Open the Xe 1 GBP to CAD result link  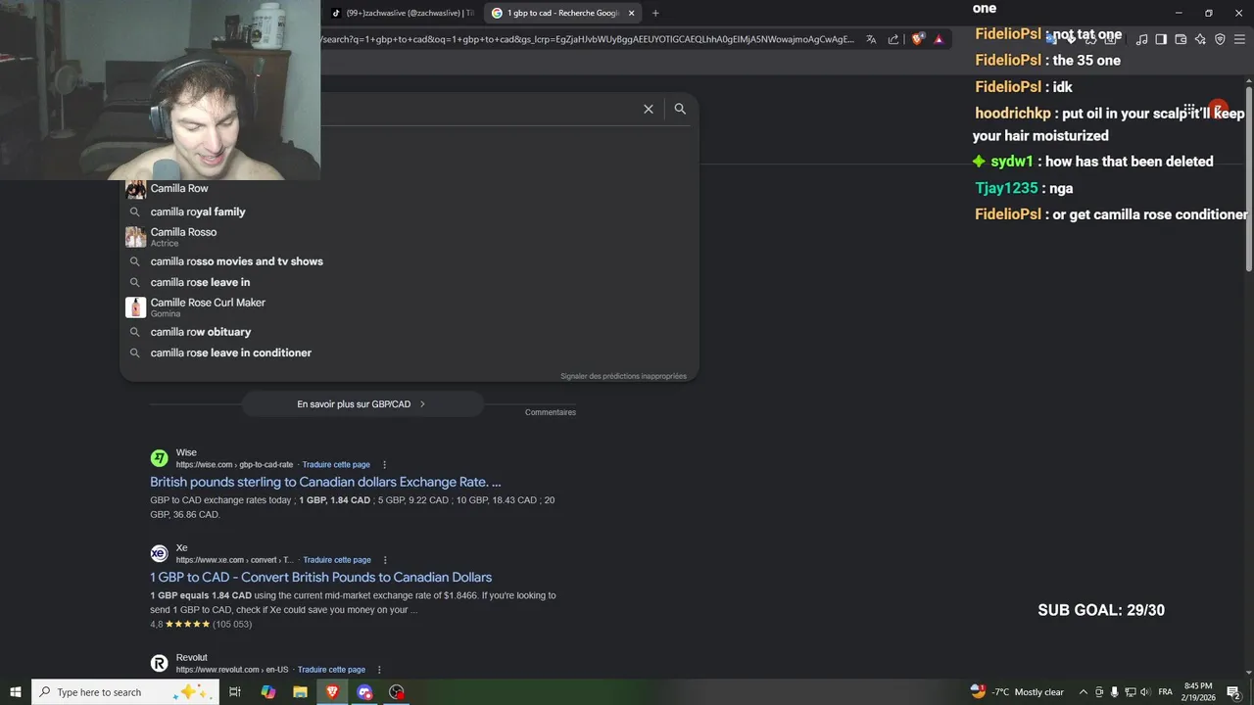coord(320,577)
